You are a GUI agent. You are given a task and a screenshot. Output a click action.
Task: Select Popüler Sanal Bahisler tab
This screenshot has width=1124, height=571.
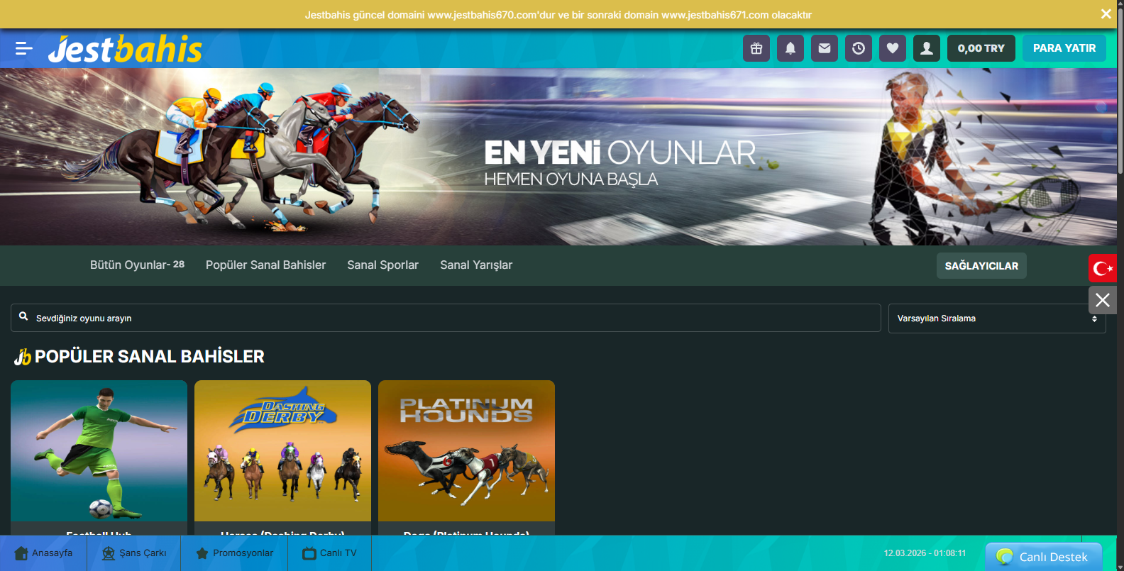[x=265, y=265]
